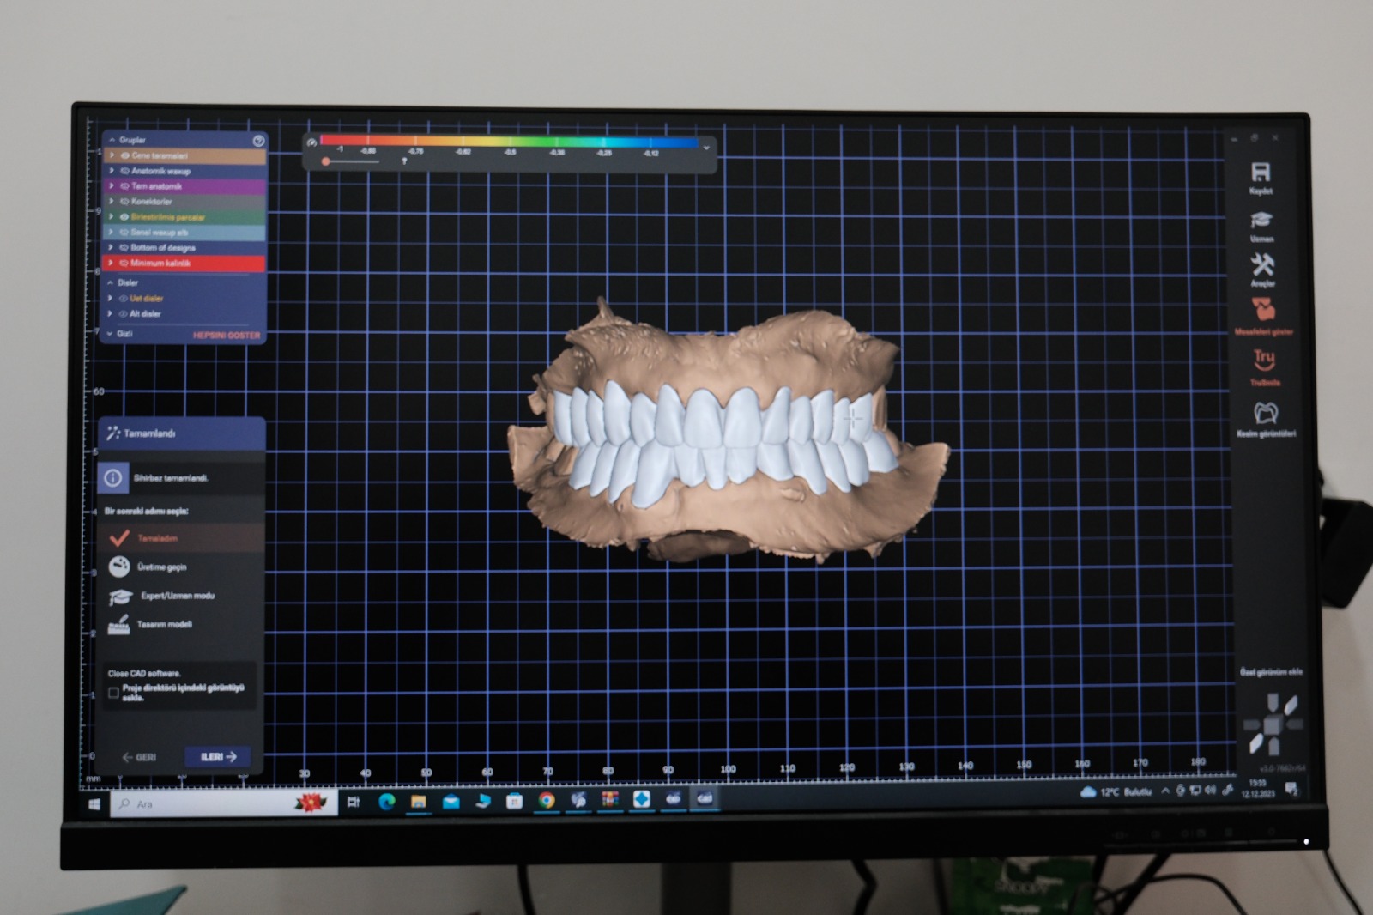Click the İLERİ next button
1373x915 pixels.
tap(218, 757)
